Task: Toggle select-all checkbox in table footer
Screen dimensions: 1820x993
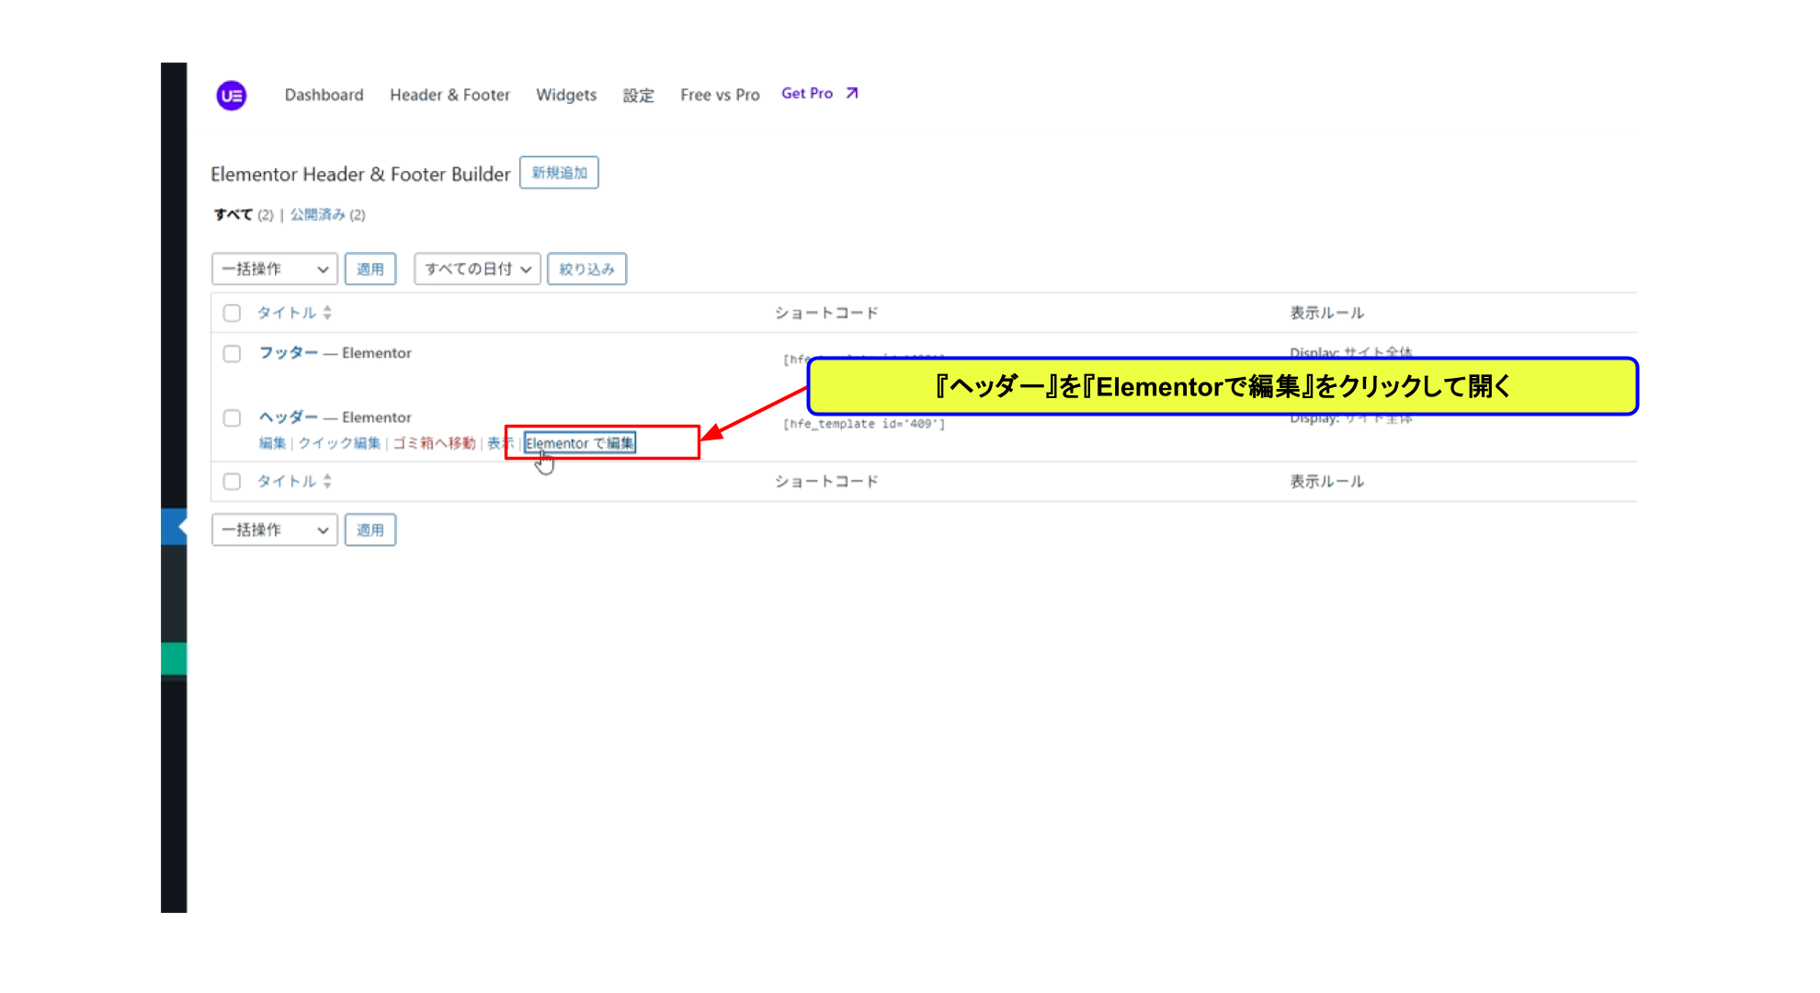Action: [232, 481]
